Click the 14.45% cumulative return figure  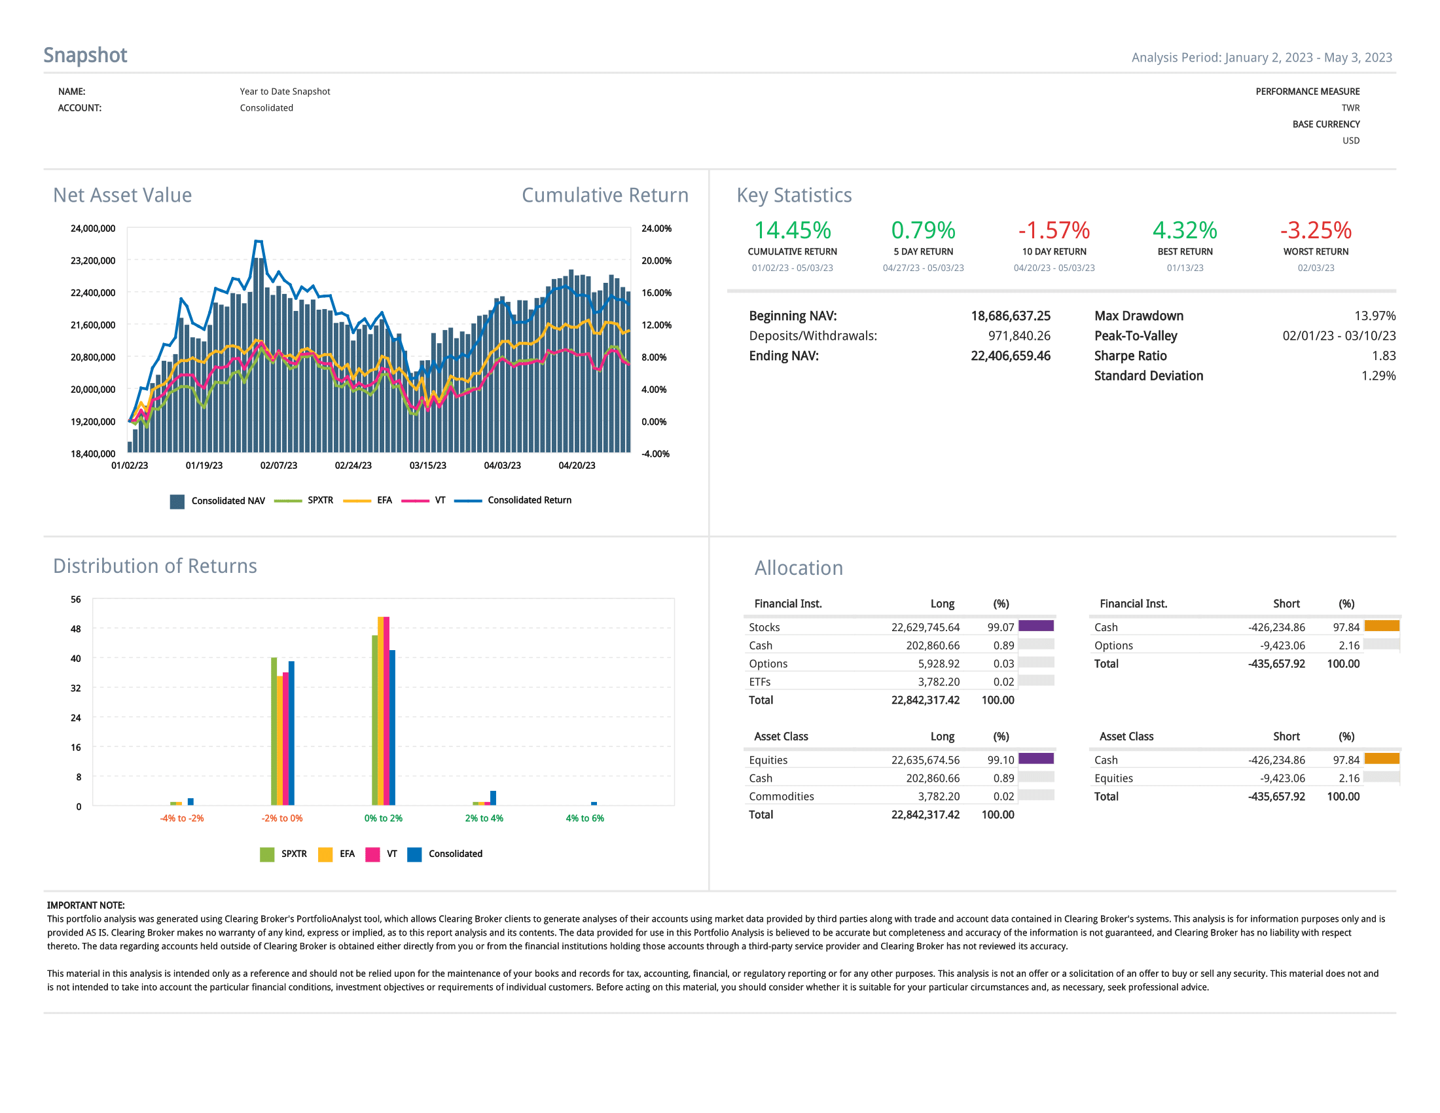(792, 230)
